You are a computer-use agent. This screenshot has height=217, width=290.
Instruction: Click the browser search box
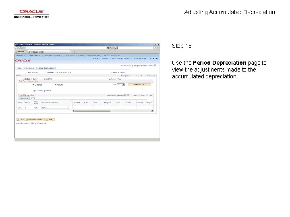tap(135, 48)
